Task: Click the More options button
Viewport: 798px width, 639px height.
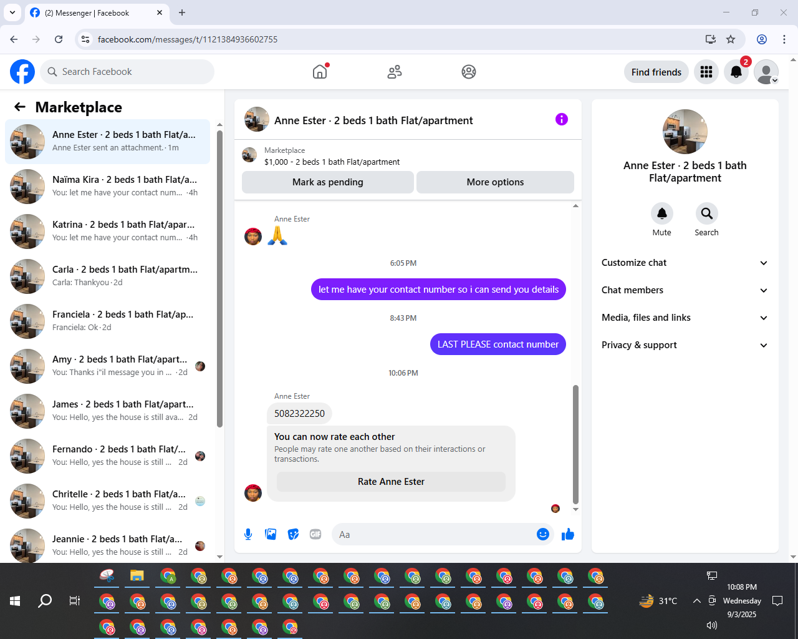Action: click(495, 182)
